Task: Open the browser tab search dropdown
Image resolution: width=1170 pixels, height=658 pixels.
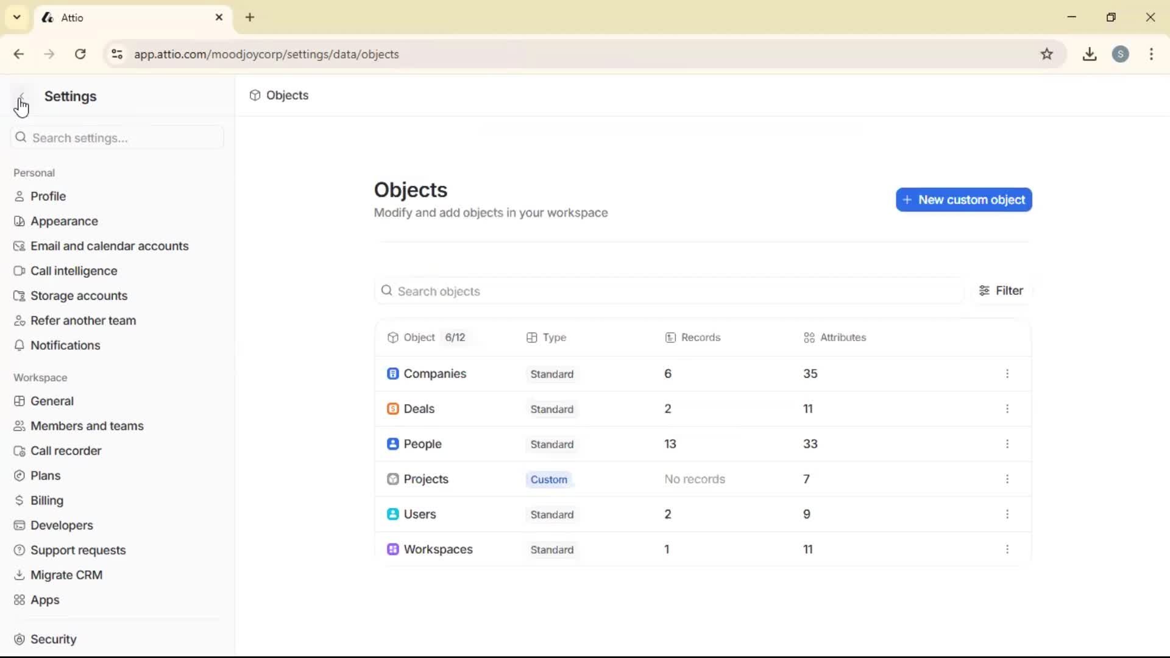Action: pos(16,17)
